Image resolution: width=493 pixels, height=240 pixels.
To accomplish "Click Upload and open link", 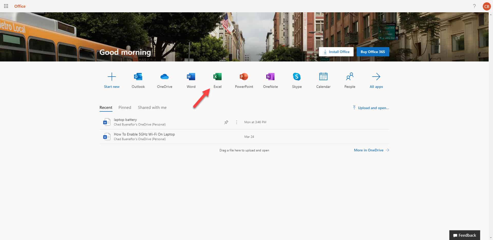I will pyautogui.click(x=371, y=108).
